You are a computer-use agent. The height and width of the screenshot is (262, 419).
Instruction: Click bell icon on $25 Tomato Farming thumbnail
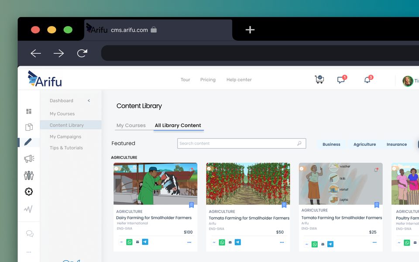(x=376, y=169)
